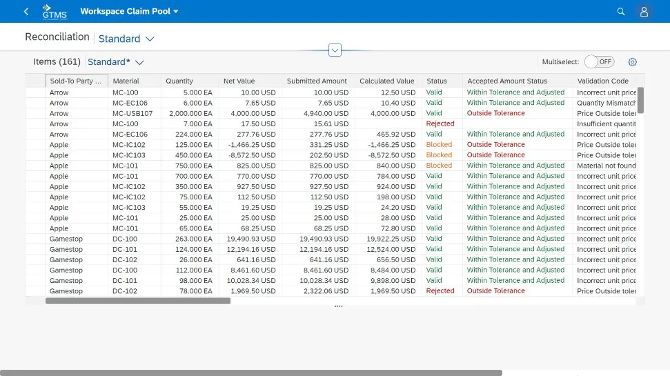Click the Calculated Value column header
This screenshot has width=670, height=376.
[x=386, y=81]
